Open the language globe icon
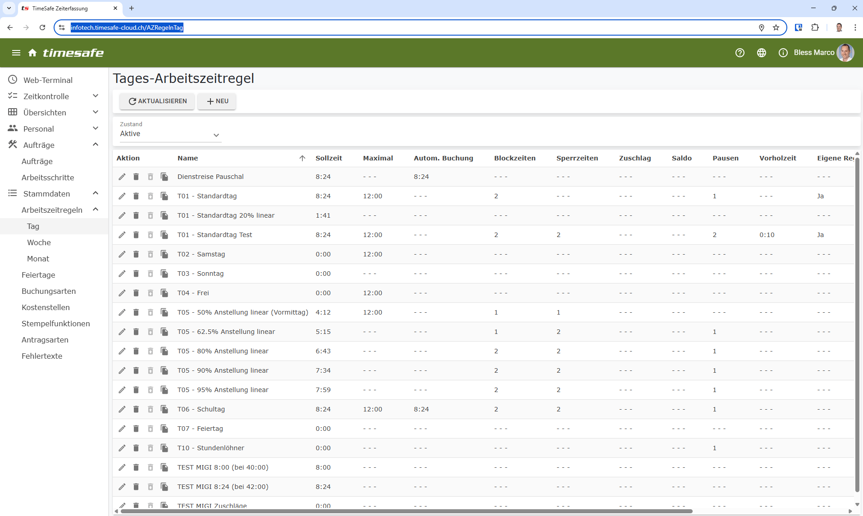 click(761, 53)
